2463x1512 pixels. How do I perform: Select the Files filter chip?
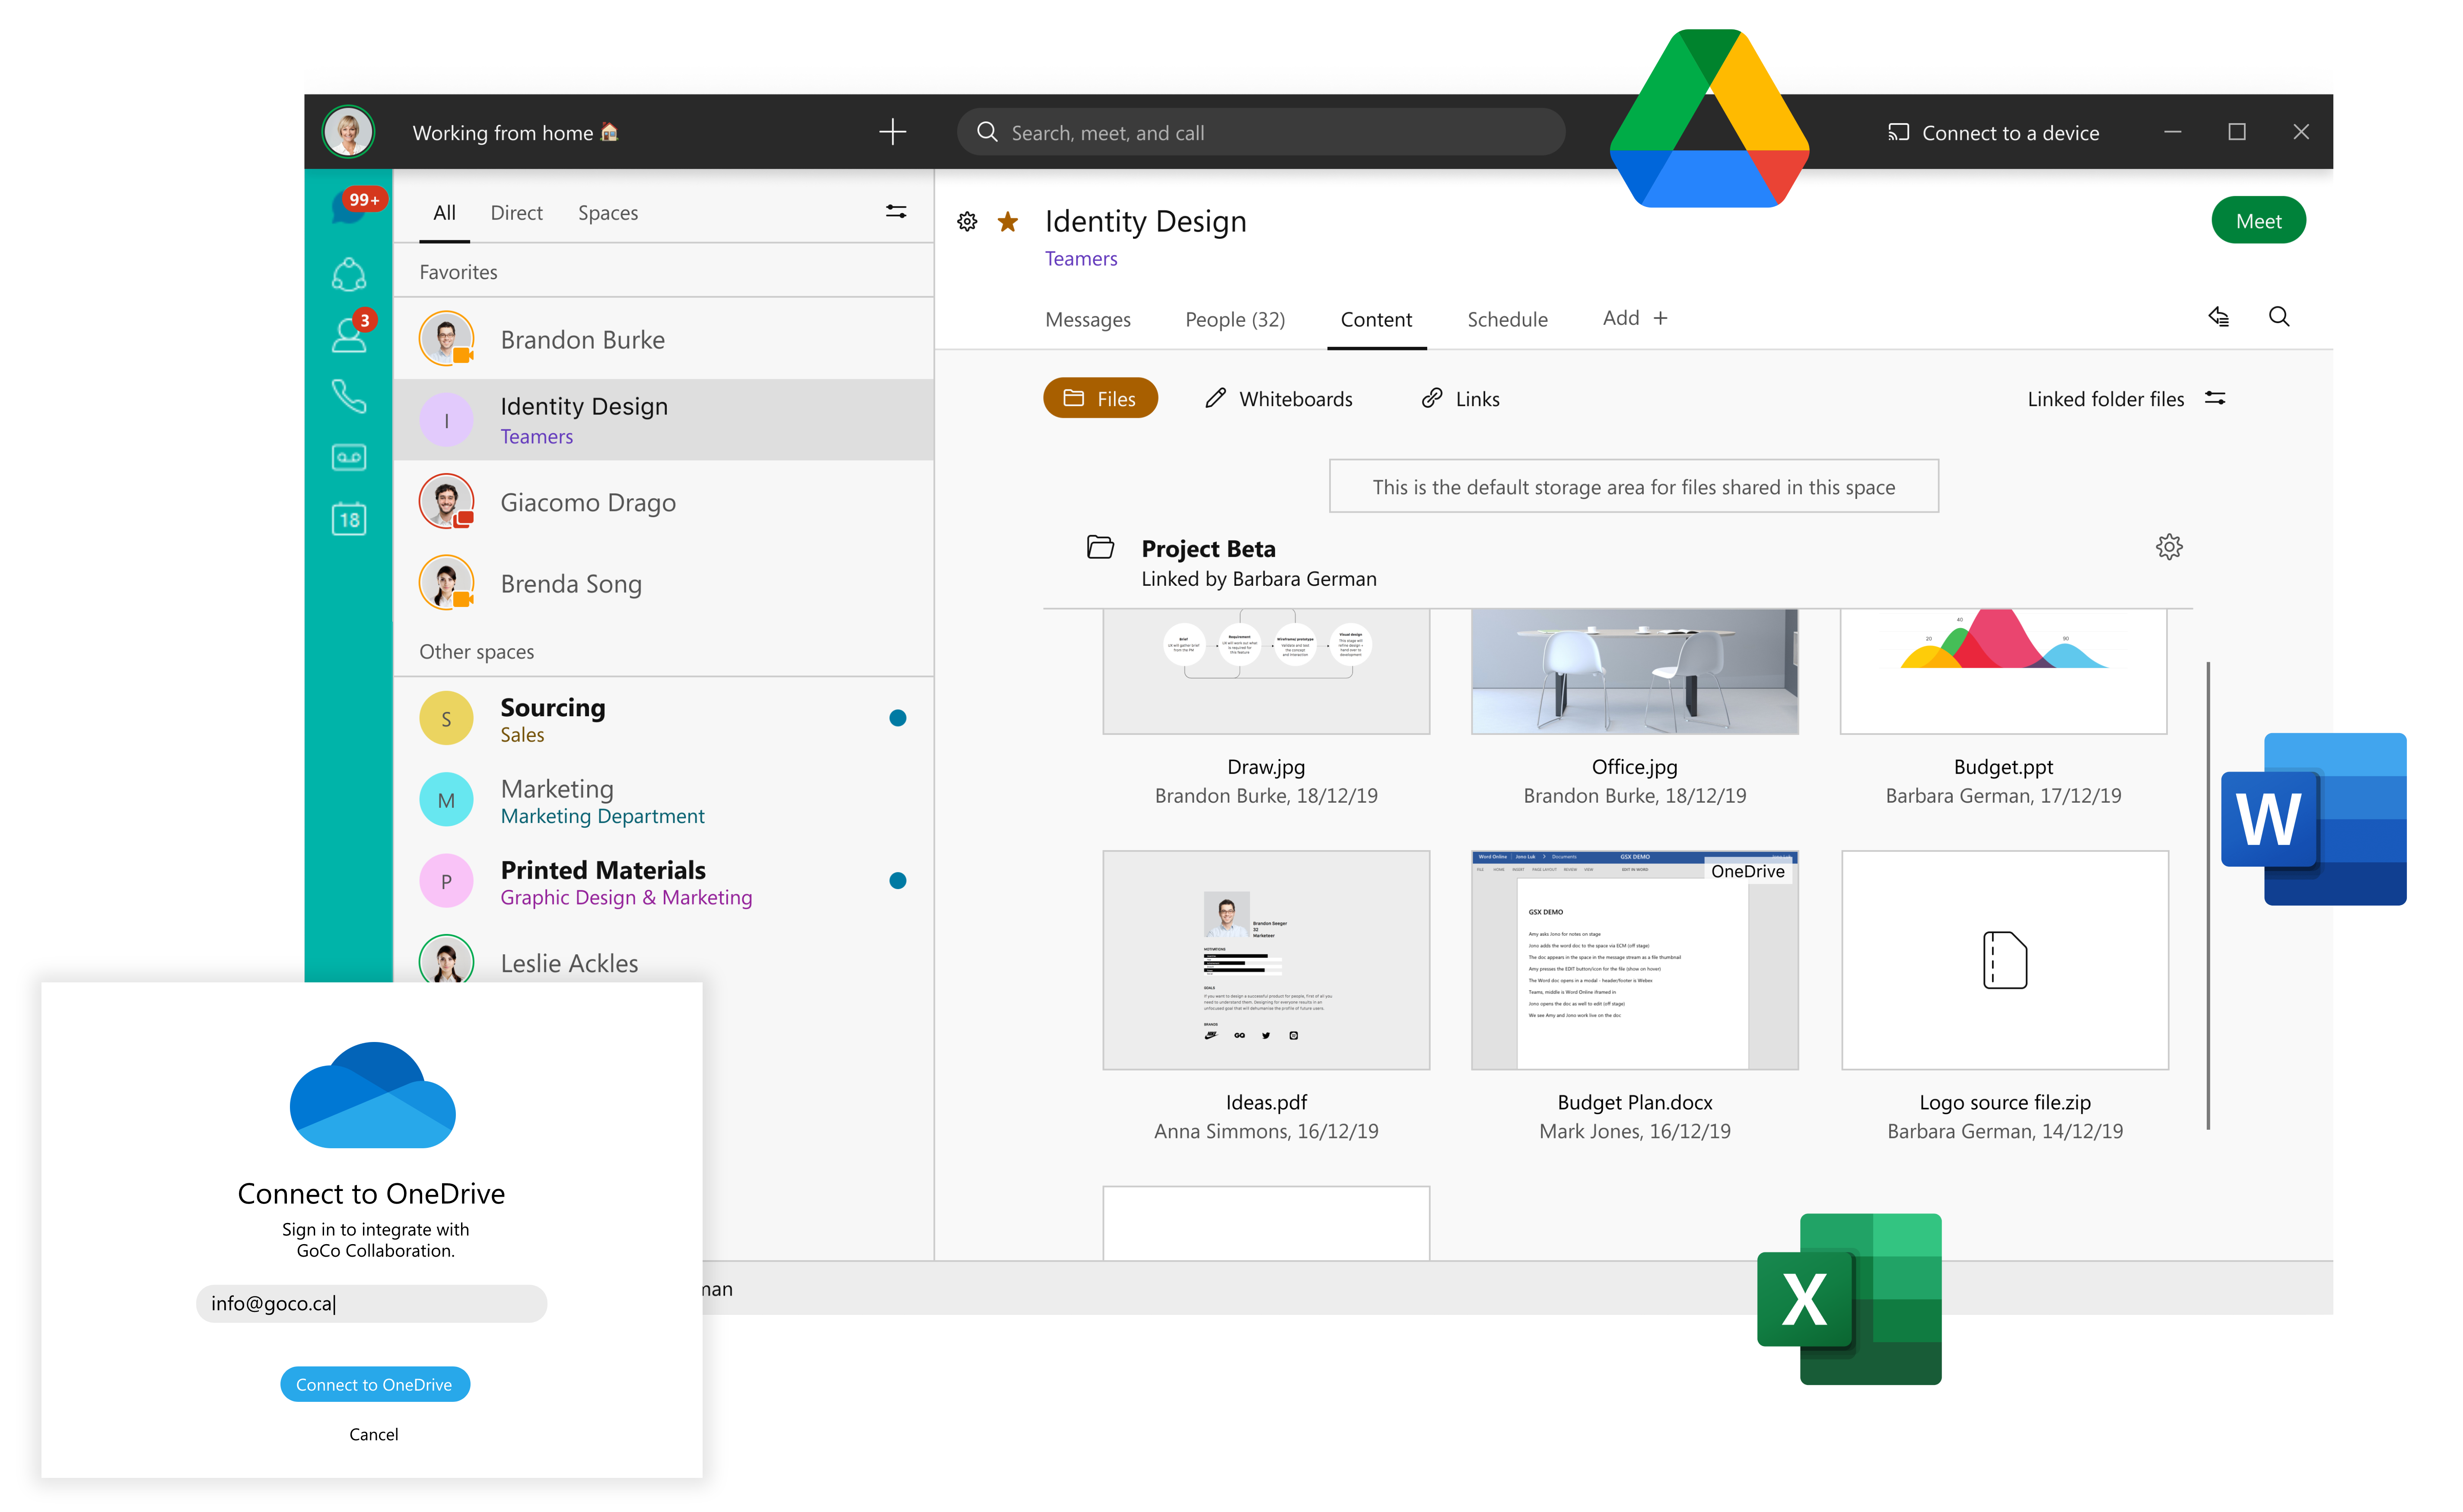[x=1100, y=398]
